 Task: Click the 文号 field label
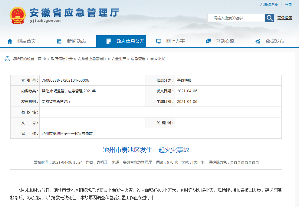tap(30, 123)
